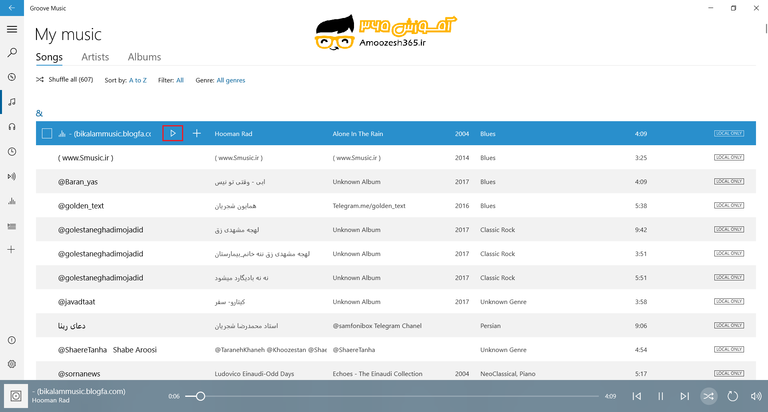
Task: Switch to the Artists tab
Action: point(95,57)
